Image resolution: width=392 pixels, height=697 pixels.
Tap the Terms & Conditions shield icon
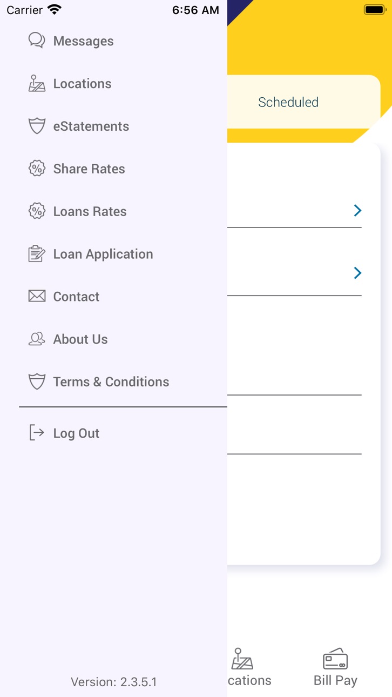click(x=36, y=381)
